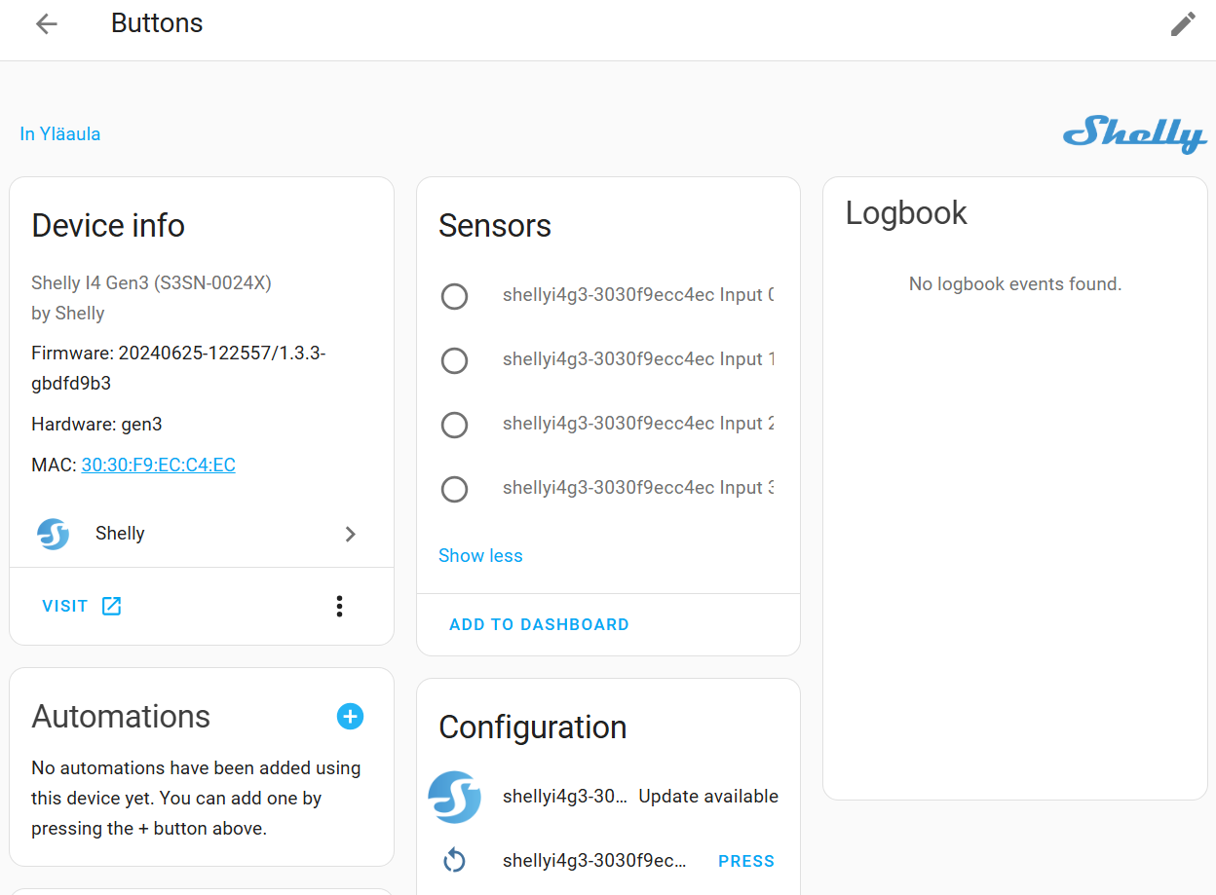The image size is (1216, 895).
Task: Click the pencil icon to rename the device
Action: pyautogui.click(x=1183, y=22)
